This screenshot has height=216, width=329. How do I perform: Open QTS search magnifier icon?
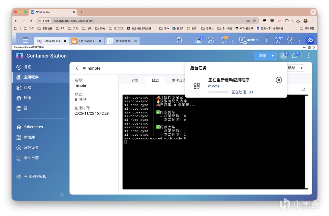pos(179,40)
